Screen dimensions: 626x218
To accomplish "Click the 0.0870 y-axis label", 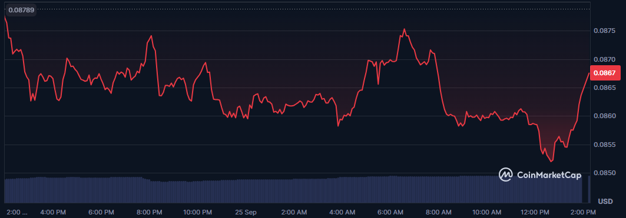I will [604, 59].
